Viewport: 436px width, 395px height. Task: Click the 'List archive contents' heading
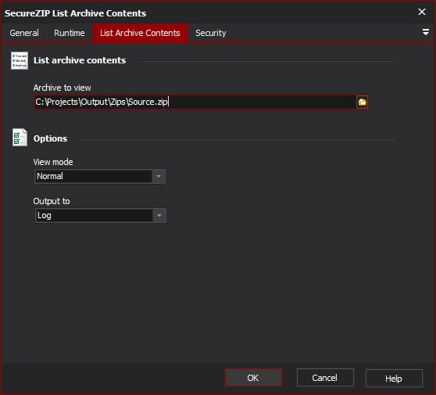(x=80, y=60)
